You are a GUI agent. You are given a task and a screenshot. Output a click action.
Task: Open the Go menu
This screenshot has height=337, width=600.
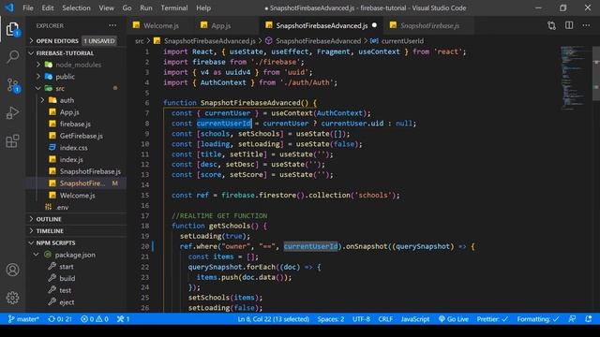click(x=127, y=7)
